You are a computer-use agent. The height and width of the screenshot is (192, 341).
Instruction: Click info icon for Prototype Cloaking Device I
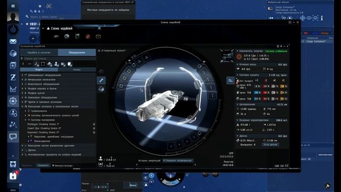click(x=94, y=124)
